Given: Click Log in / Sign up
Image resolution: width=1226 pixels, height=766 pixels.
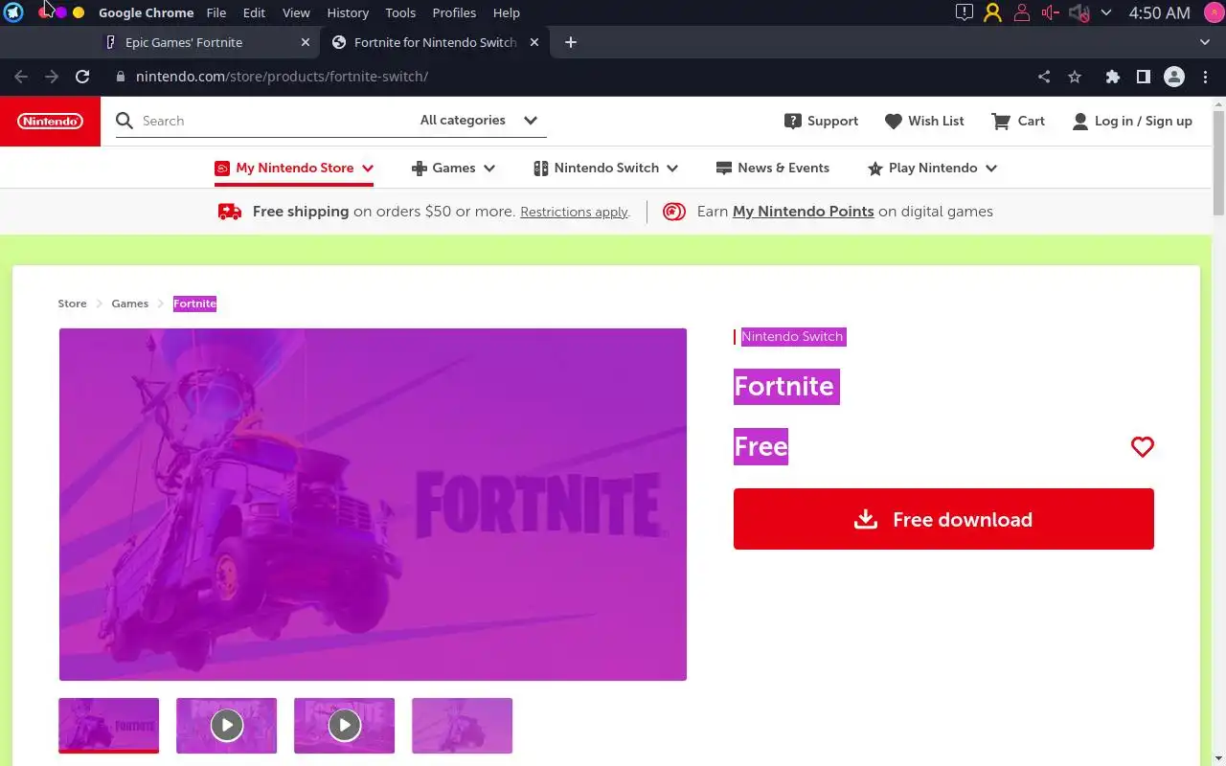Looking at the screenshot, I should [1132, 121].
